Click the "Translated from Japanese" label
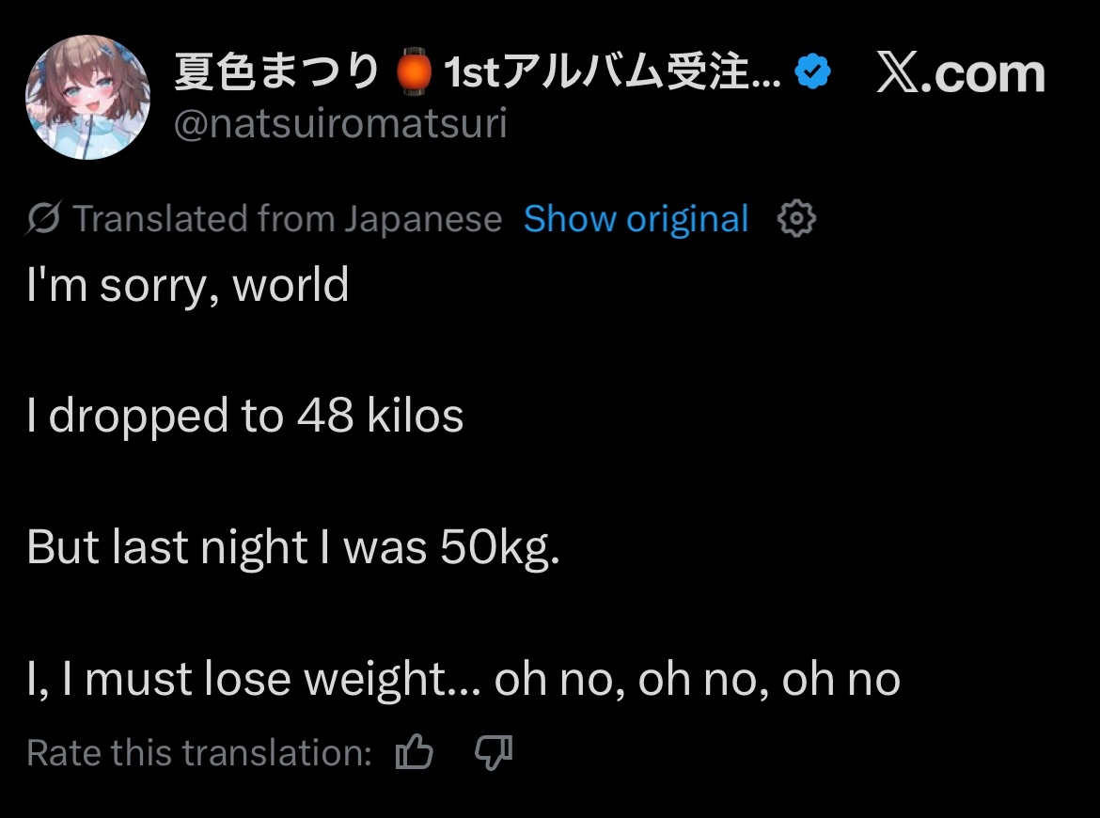The width and height of the screenshot is (1100, 818). [287, 219]
